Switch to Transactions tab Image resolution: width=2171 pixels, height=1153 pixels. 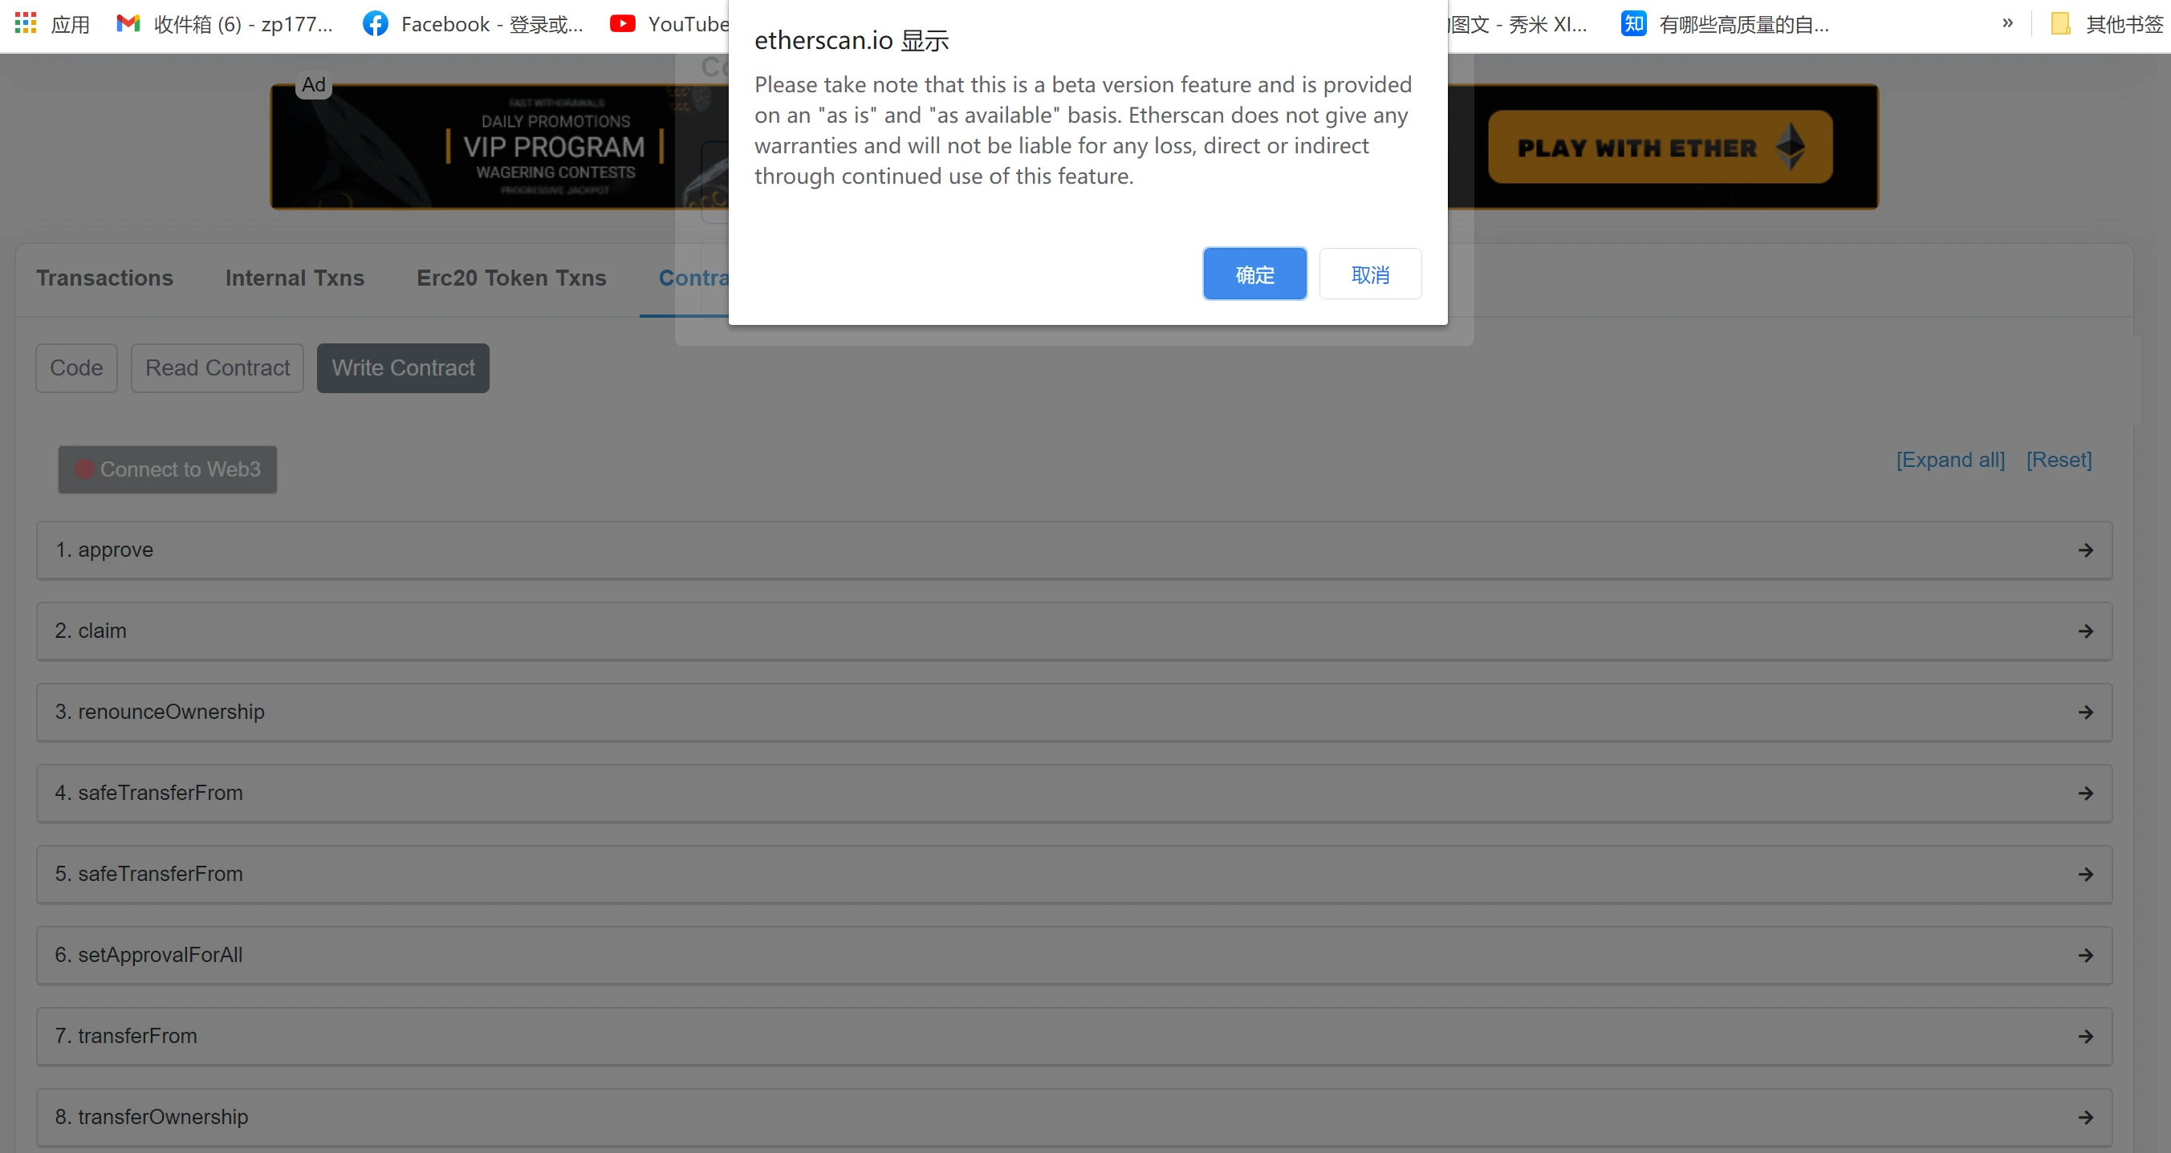coord(105,278)
